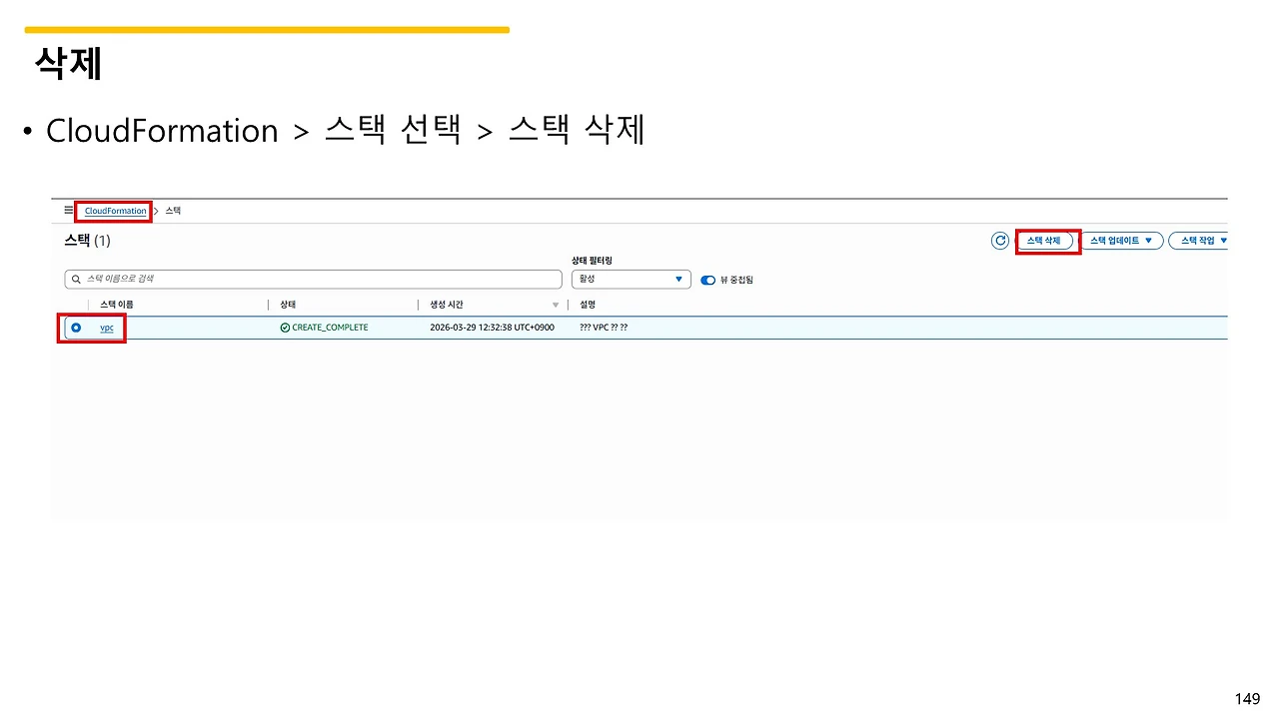Viewport: 1279px width, 719px height.
Task: Toggle the 뷰 중첩됨 switch
Action: click(x=708, y=280)
